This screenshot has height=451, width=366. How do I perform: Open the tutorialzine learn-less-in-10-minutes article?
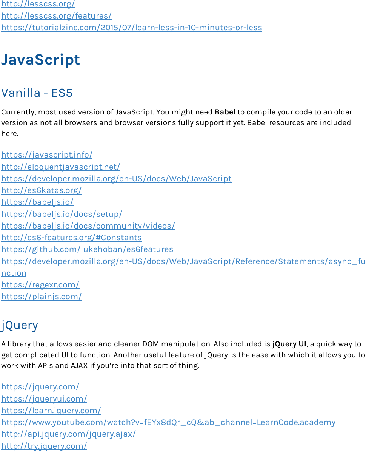click(132, 28)
